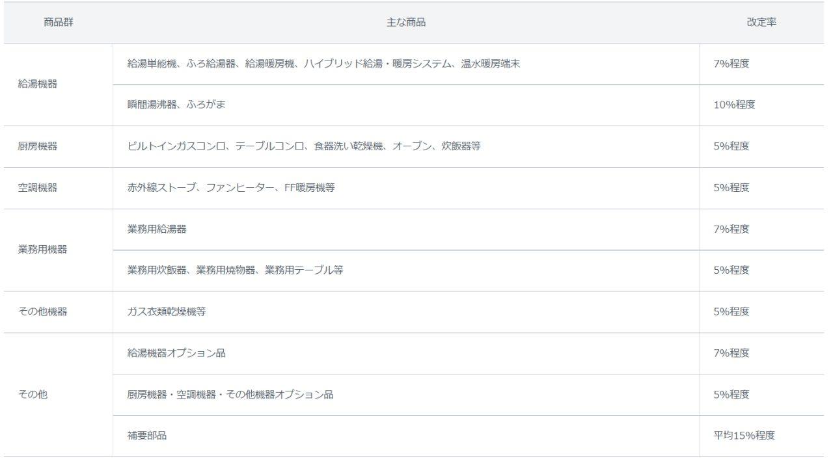This screenshot has width=833, height=461.
Task: Click the ガス衣類乾燥機等 cell
Action: click(x=406, y=312)
